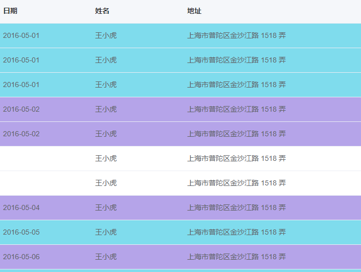Select the 2016-05-06 date cell
This screenshot has height=272, width=361.
click(x=21, y=257)
